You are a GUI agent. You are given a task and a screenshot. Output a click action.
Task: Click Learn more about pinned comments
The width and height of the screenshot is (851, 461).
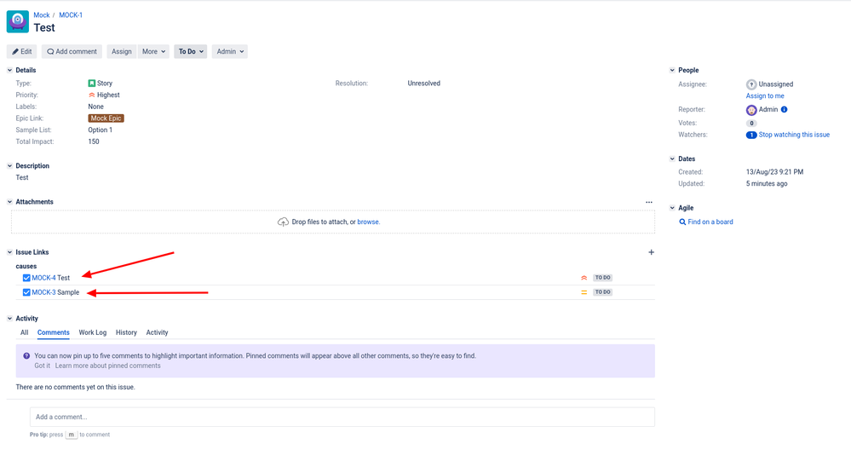point(107,366)
